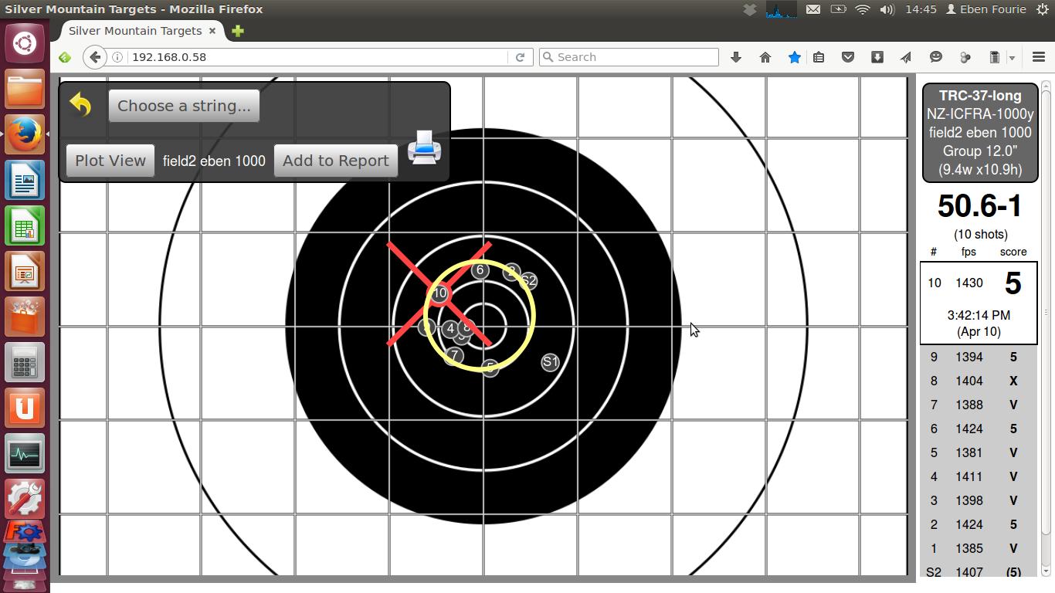Image resolution: width=1055 pixels, height=593 pixels.
Task: Click the smiley chat bubble icon
Action: [936, 57]
